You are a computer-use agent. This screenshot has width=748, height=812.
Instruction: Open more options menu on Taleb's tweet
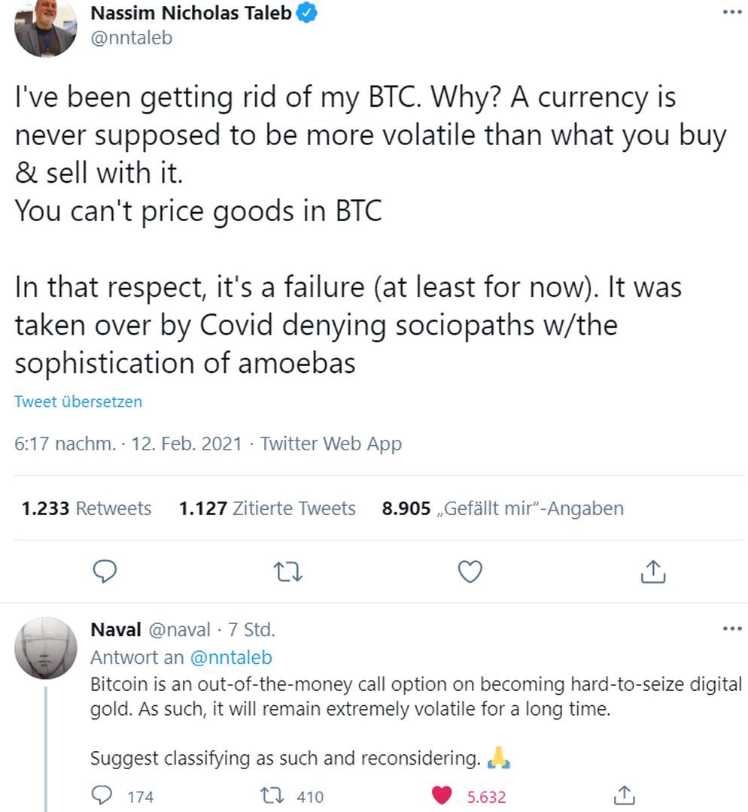click(x=731, y=13)
